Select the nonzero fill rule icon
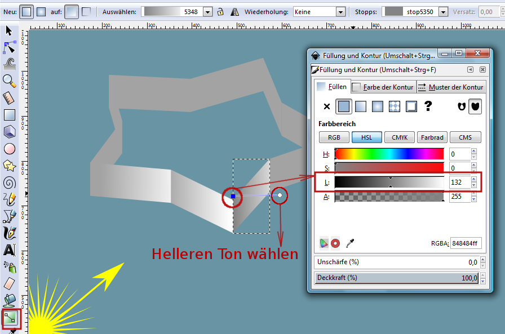This screenshot has width=505, height=334. click(475, 106)
